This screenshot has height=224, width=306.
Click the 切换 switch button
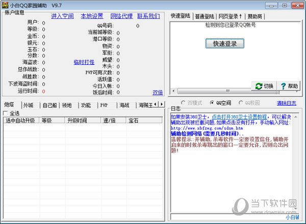[264, 86]
